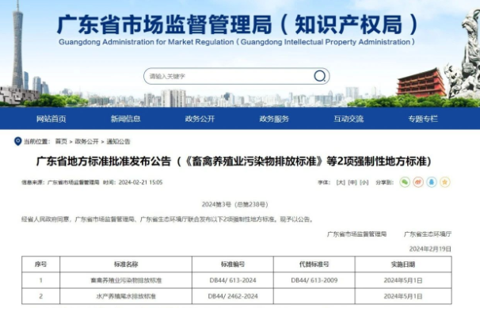Viewport: 480px width, 323px height.
Task: Click table header 标准编号
Action: click(233, 264)
